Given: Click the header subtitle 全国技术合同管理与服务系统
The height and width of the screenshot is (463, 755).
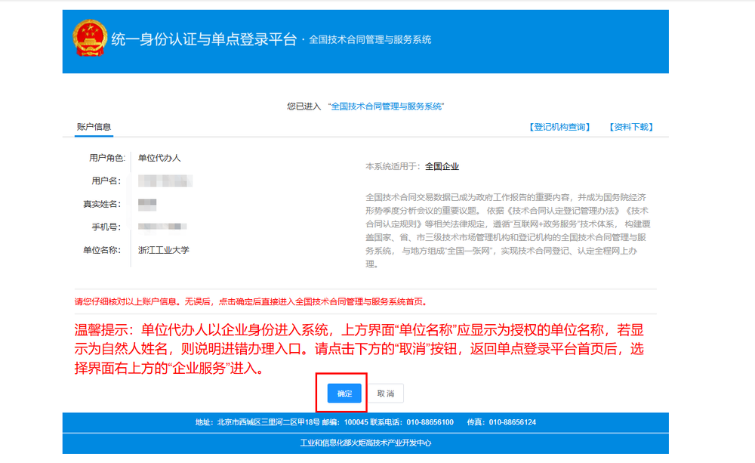Looking at the screenshot, I should pos(370,39).
